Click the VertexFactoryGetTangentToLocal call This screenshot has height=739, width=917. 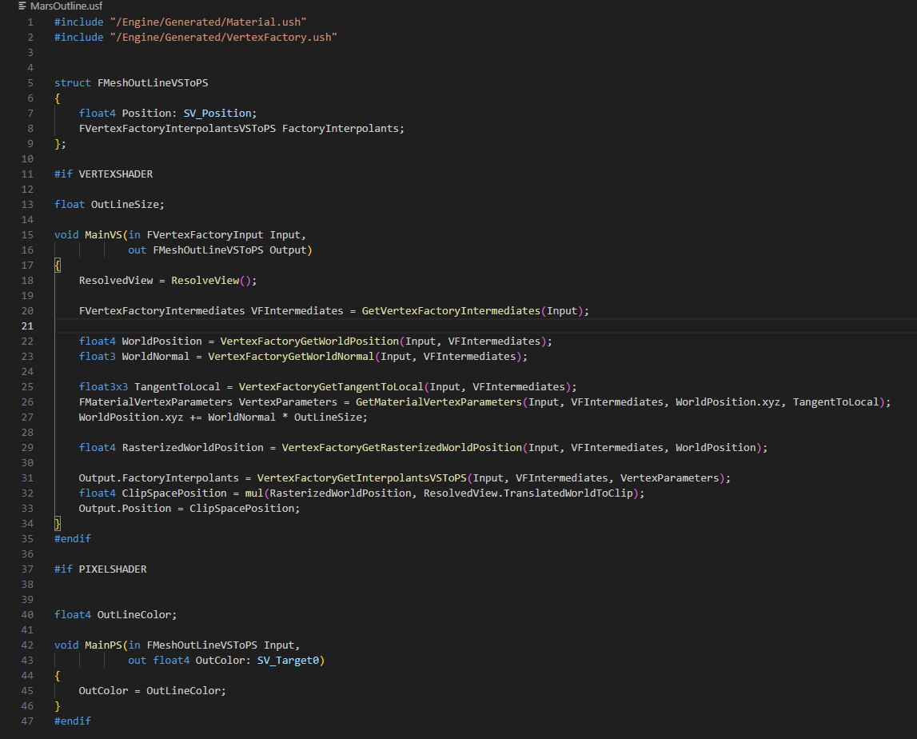click(x=331, y=386)
